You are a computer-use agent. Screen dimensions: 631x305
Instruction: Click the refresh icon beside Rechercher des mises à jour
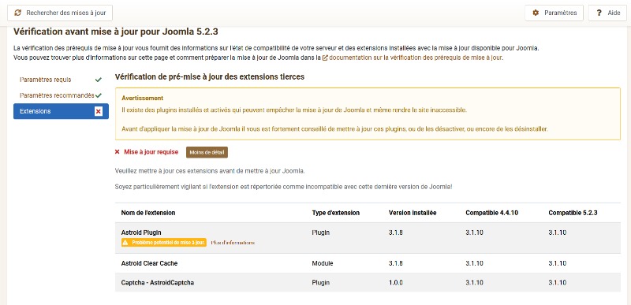[x=17, y=13]
